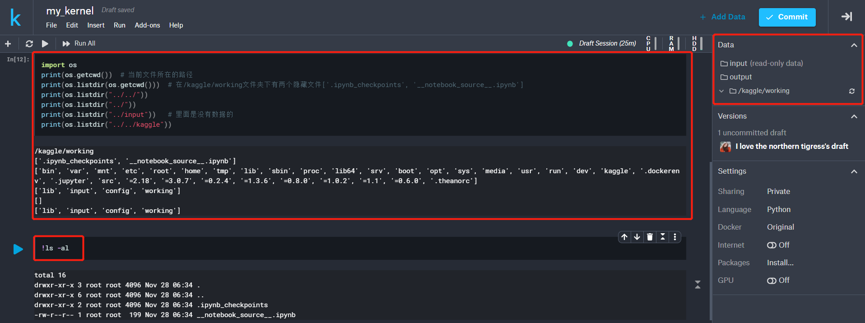Edit the my_kernel notebook title

click(x=70, y=11)
